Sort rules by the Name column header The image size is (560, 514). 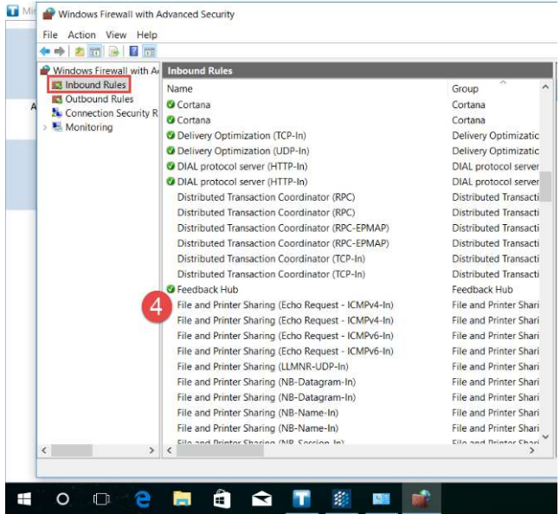(x=180, y=88)
